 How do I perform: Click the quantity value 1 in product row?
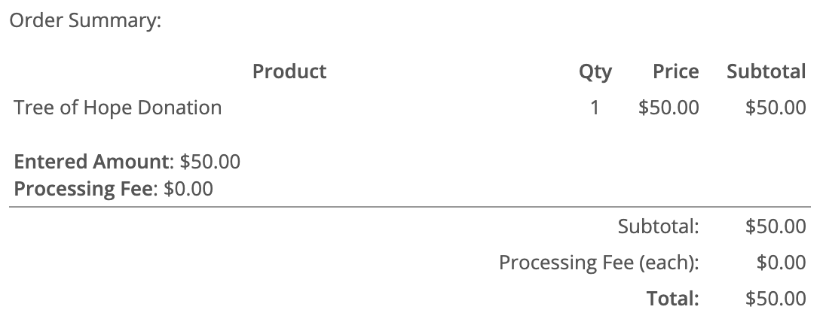tap(595, 108)
